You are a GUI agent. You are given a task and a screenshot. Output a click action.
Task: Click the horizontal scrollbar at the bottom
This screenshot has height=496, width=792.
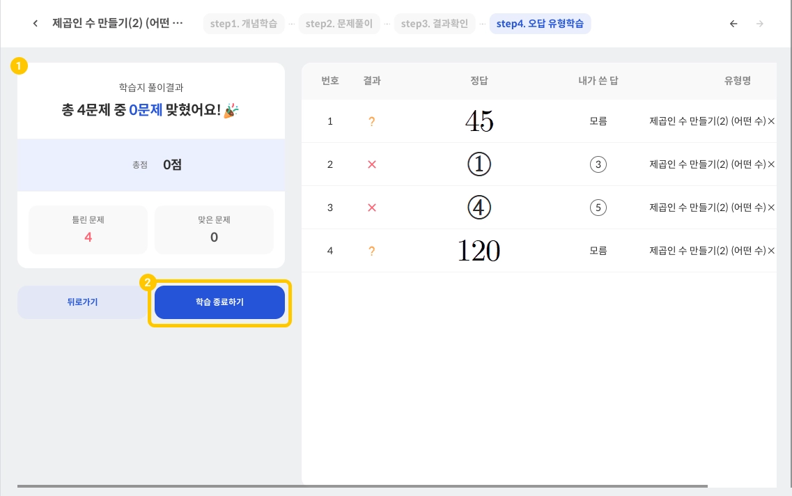click(362, 486)
